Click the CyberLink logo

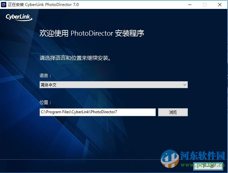19,17
